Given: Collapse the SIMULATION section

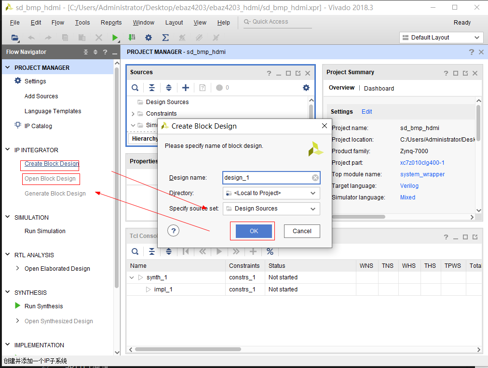Looking at the screenshot, I should tap(8, 217).
